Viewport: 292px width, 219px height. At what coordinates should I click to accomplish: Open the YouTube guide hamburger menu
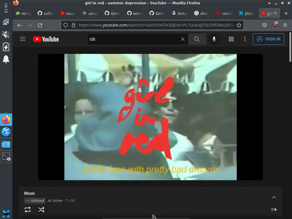coord(23,39)
